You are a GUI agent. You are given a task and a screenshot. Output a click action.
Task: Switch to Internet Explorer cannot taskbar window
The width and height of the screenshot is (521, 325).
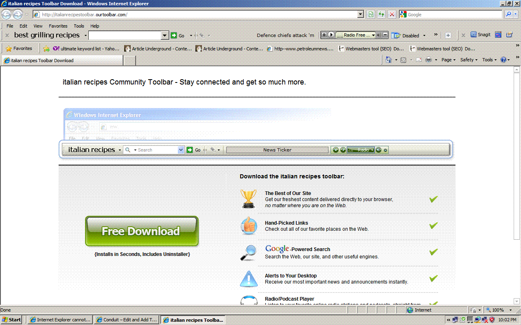pyautogui.click(x=60, y=320)
